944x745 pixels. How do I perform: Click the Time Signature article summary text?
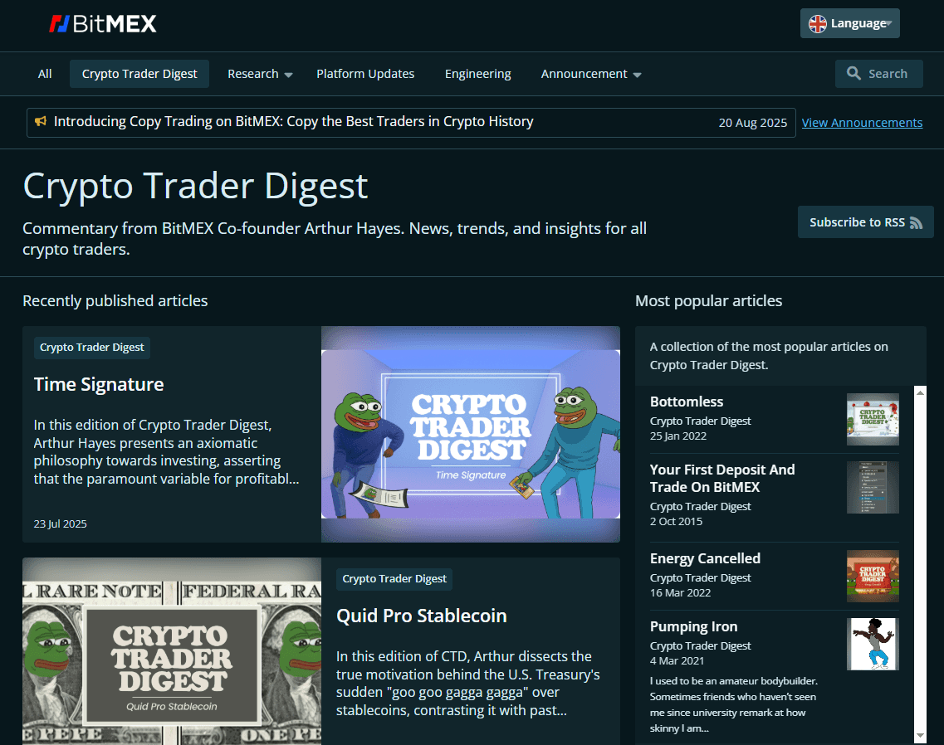[x=166, y=452]
